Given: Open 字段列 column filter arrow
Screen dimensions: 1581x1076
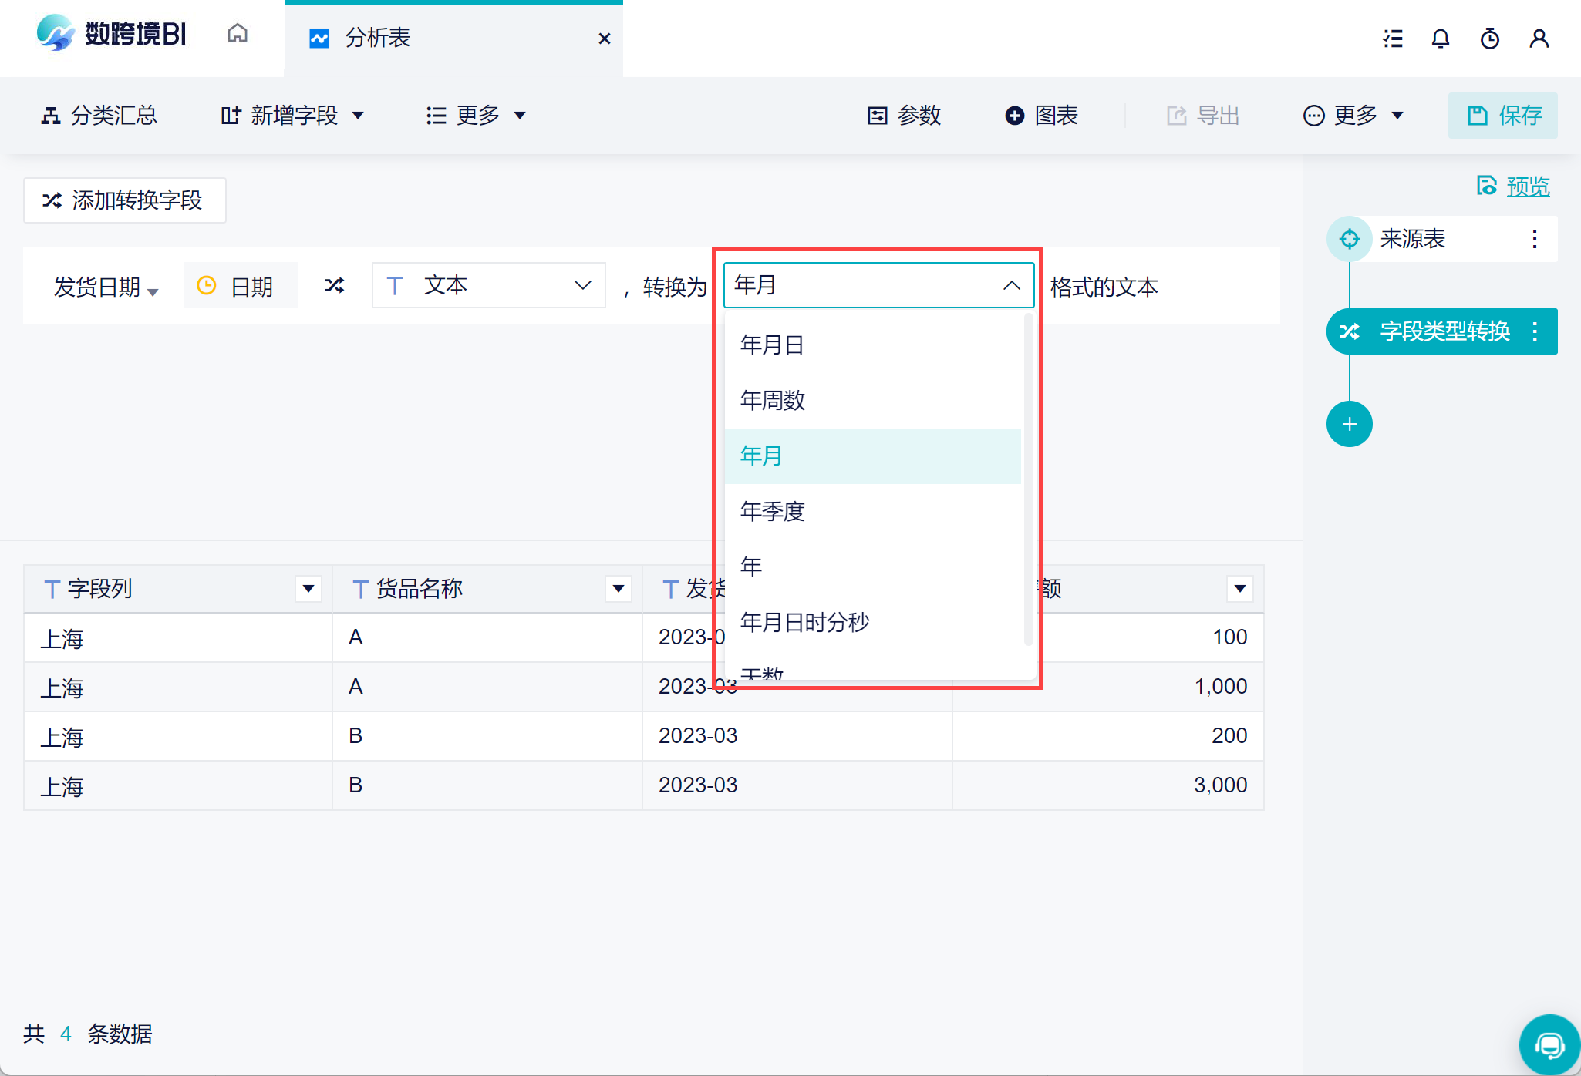Looking at the screenshot, I should pyautogui.click(x=308, y=589).
